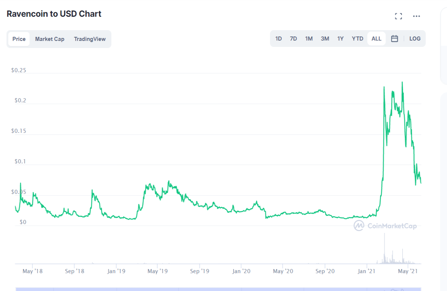The width and height of the screenshot is (447, 291).
Task: Select the YTD time range
Action: [358, 39]
